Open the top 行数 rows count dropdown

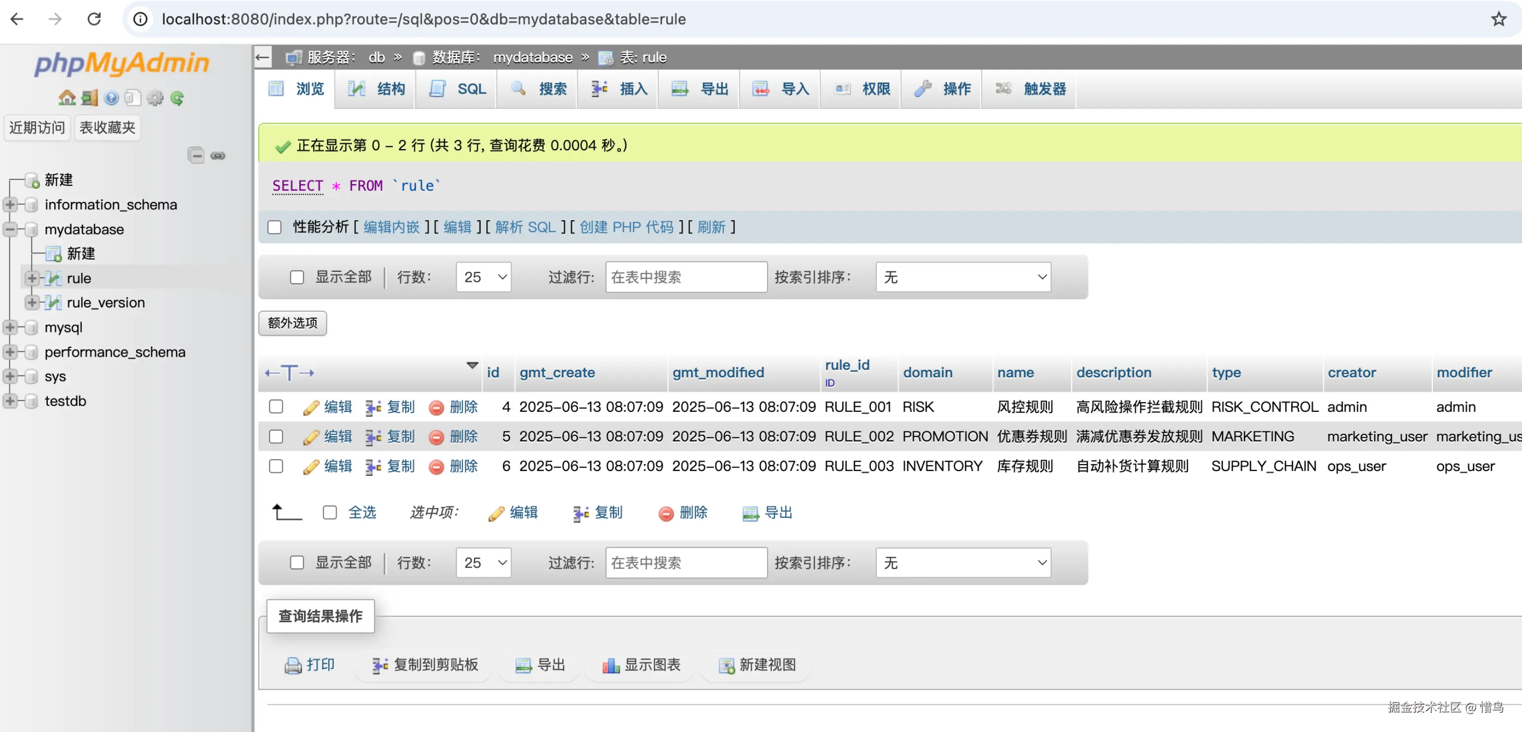(x=484, y=277)
